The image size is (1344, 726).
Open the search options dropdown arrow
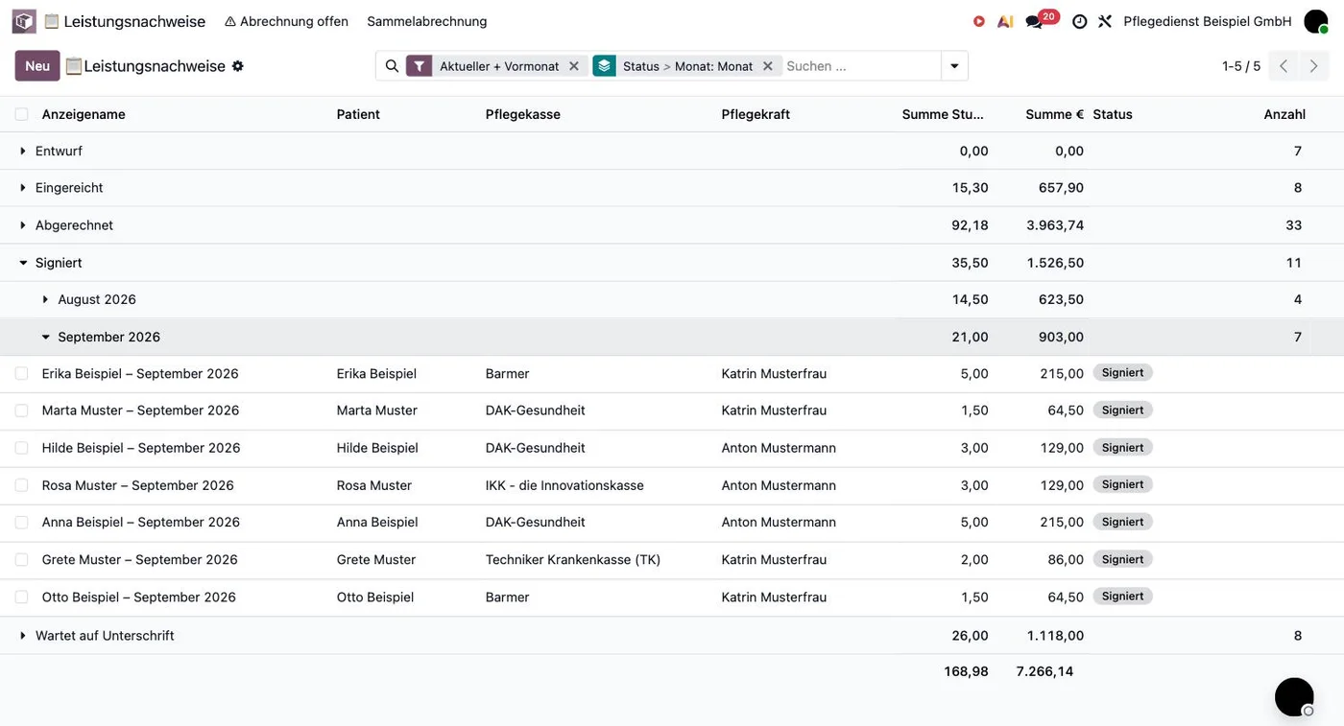954,66
